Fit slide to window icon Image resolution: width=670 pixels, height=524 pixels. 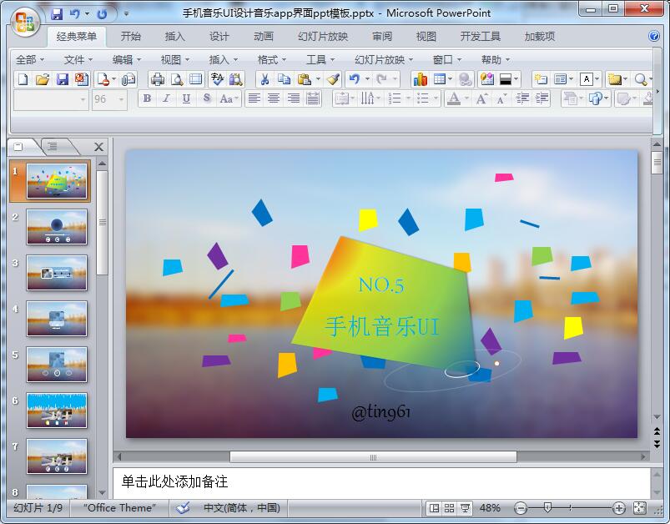click(640, 508)
